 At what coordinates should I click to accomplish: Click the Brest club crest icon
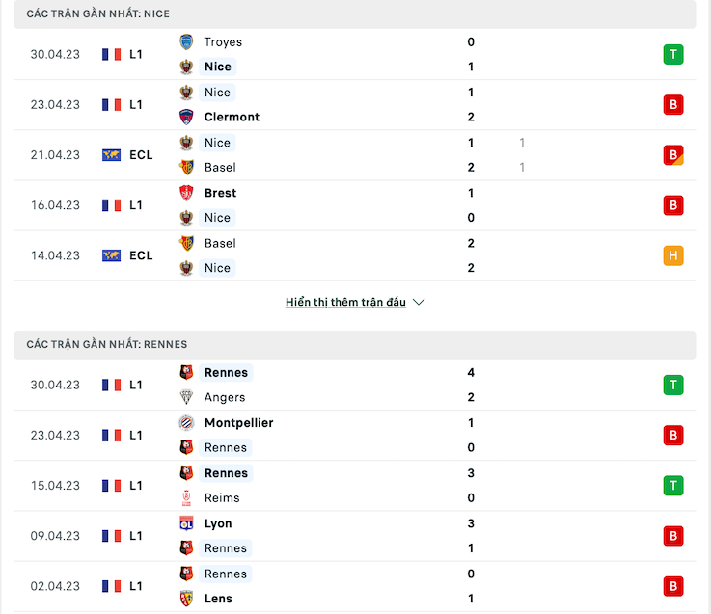186,193
